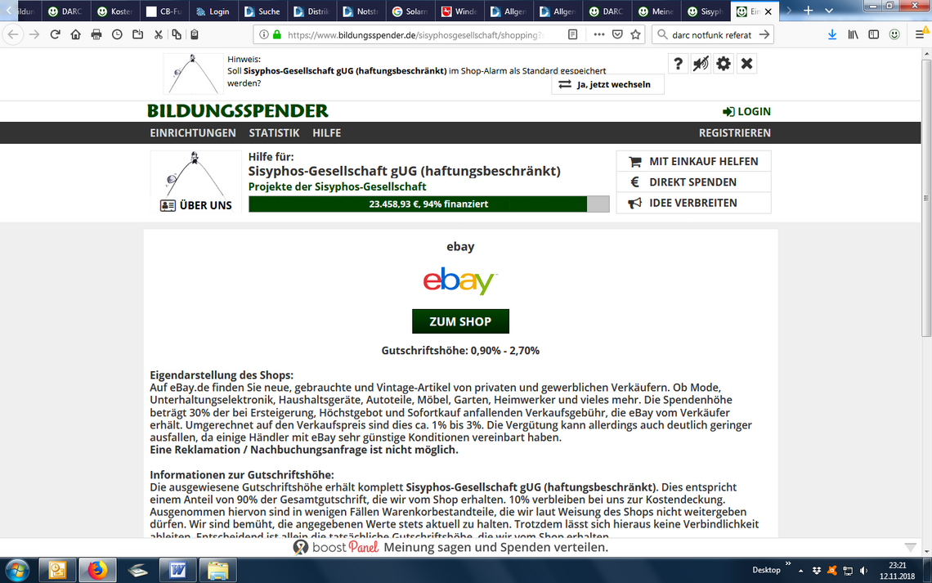Click the LOGIN link
The height and width of the screenshot is (583, 932).
(x=746, y=112)
